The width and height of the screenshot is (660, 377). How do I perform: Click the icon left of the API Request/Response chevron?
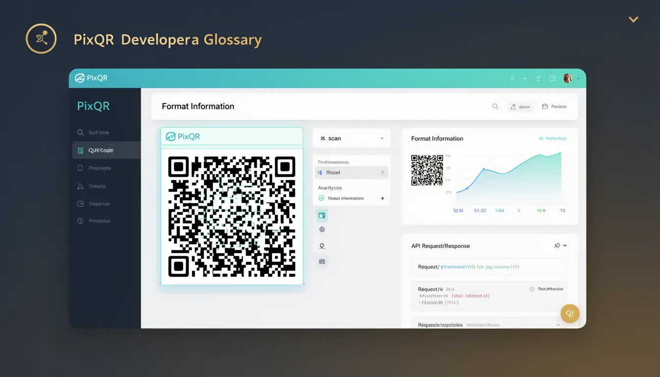coord(557,246)
